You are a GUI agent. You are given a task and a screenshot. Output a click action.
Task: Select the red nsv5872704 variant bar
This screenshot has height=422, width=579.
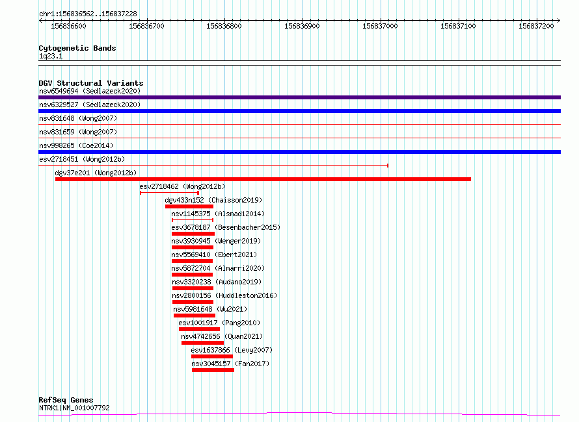pos(192,275)
